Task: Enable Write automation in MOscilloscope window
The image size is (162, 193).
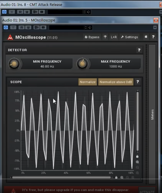Action: click(x=28, y=27)
